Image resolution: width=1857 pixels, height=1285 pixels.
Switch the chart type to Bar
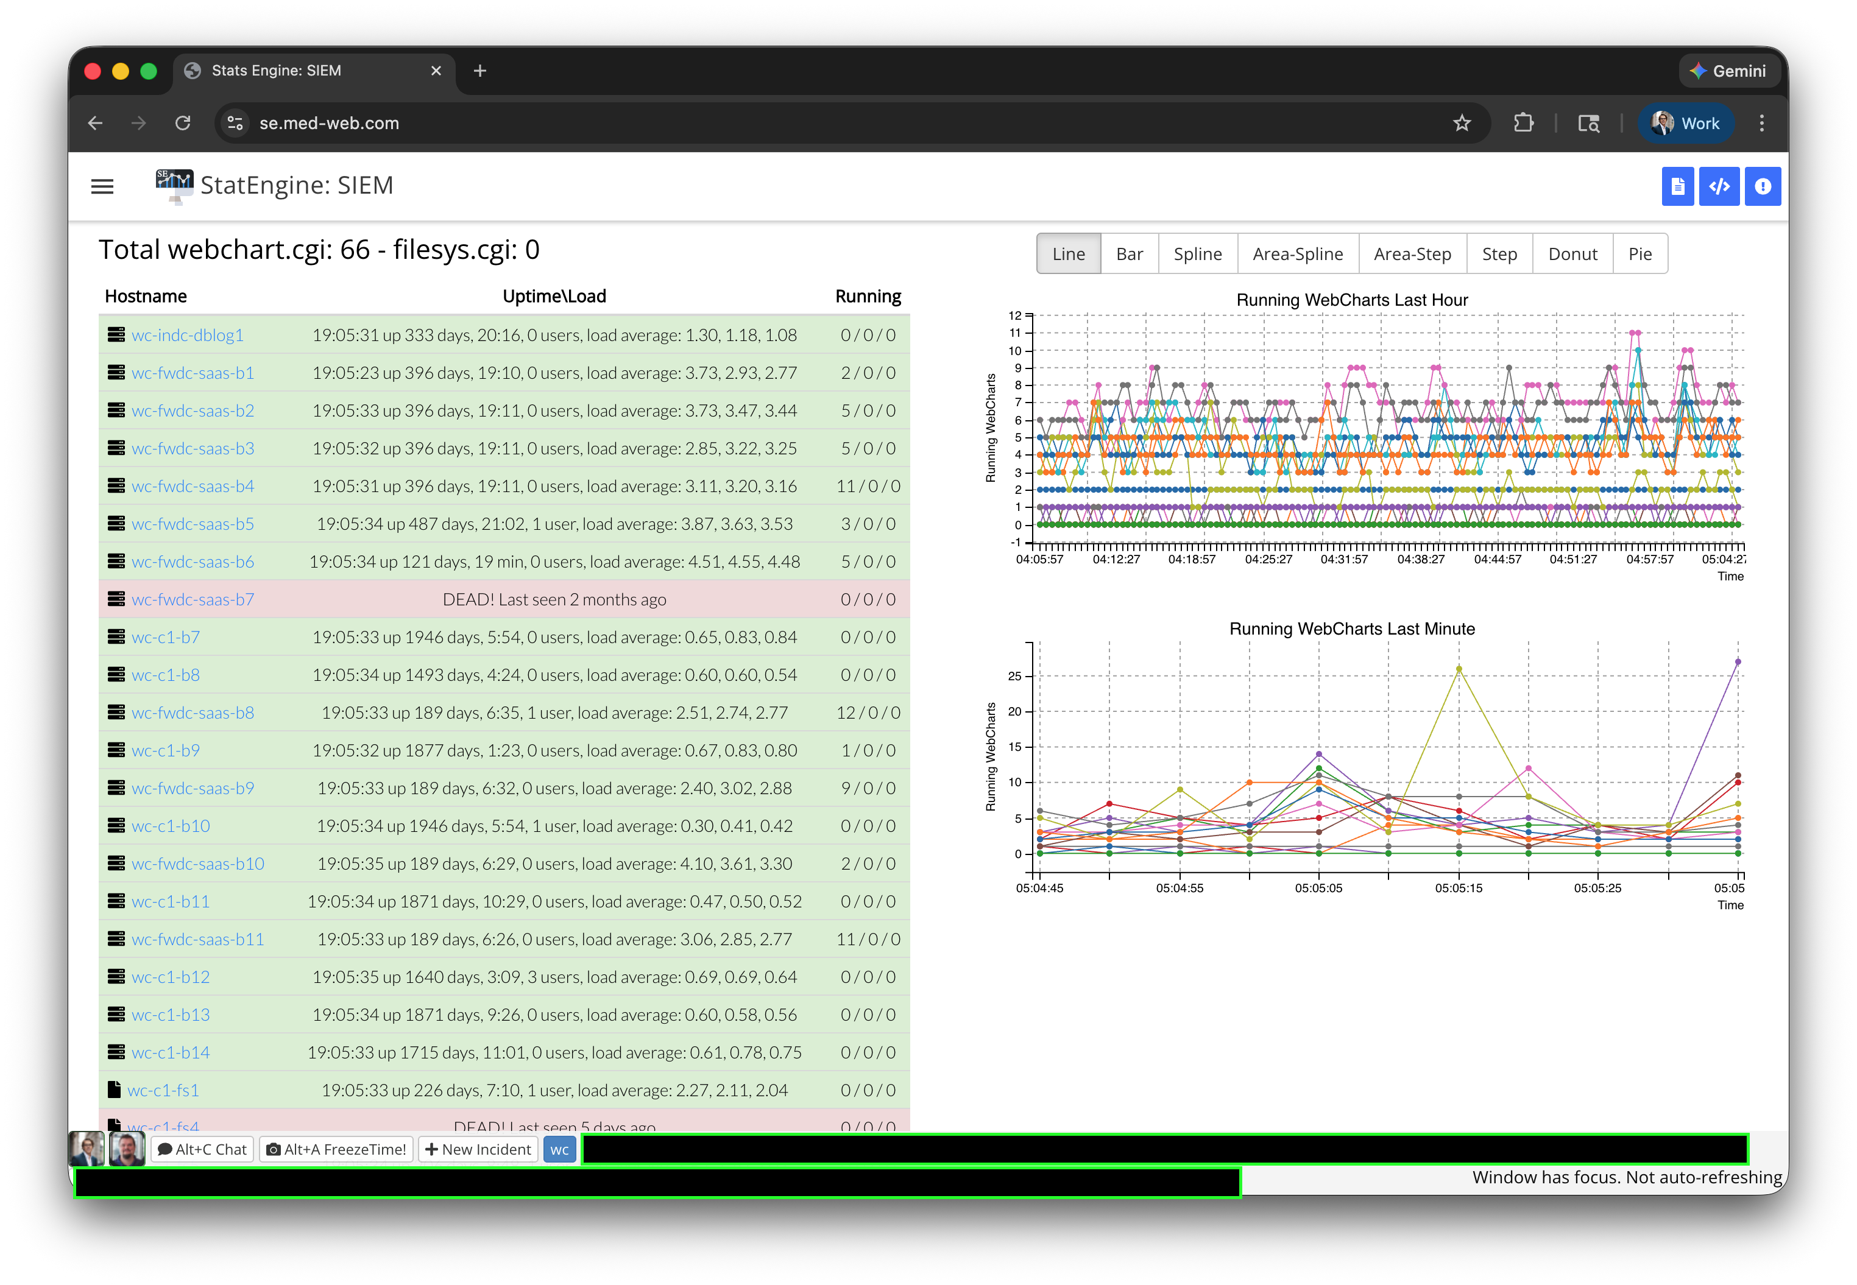pyautogui.click(x=1129, y=253)
